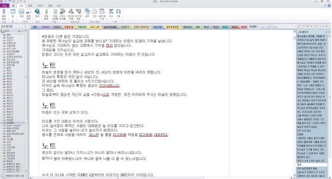
Task: Expand the 기호 symbol dropdown arrow
Action: pos(119,18)
